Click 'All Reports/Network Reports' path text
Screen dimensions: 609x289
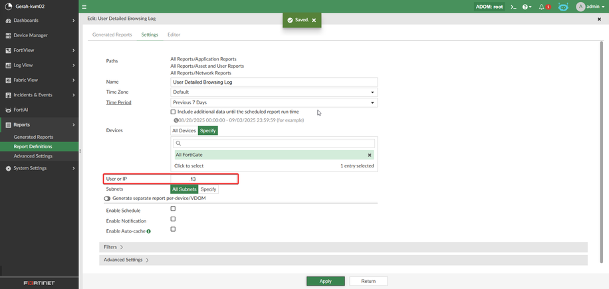tap(201, 73)
